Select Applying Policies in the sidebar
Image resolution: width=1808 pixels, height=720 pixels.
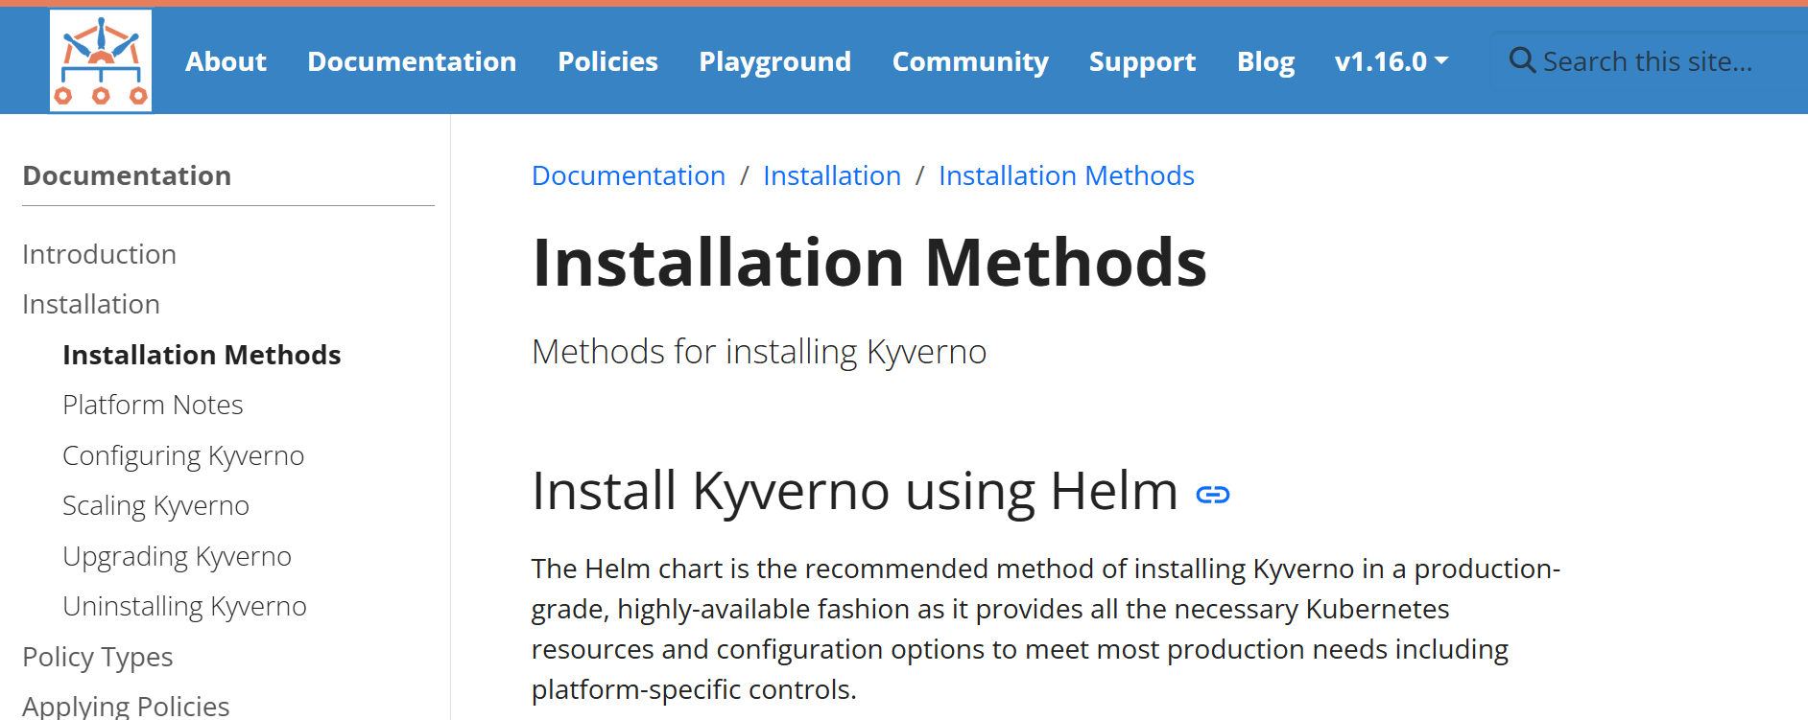click(126, 706)
